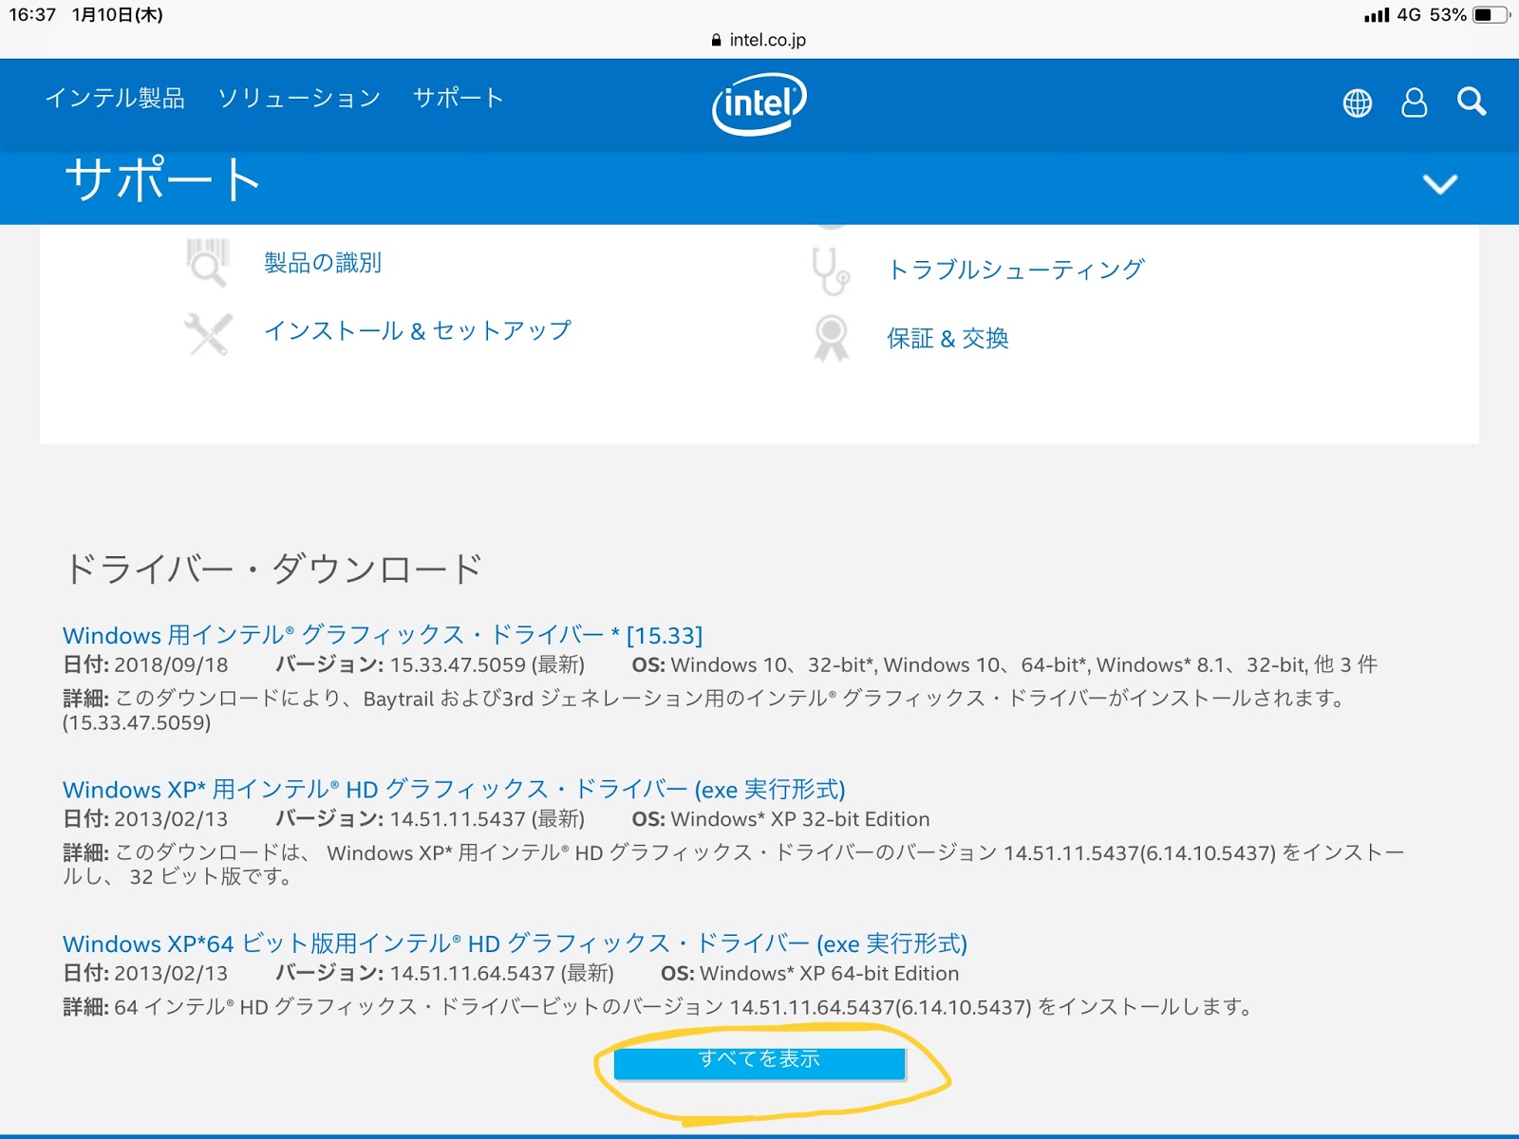Tap the padlock icon beside intel.co.jp
Image resolution: width=1519 pixels, height=1139 pixels.
coord(717,40)
